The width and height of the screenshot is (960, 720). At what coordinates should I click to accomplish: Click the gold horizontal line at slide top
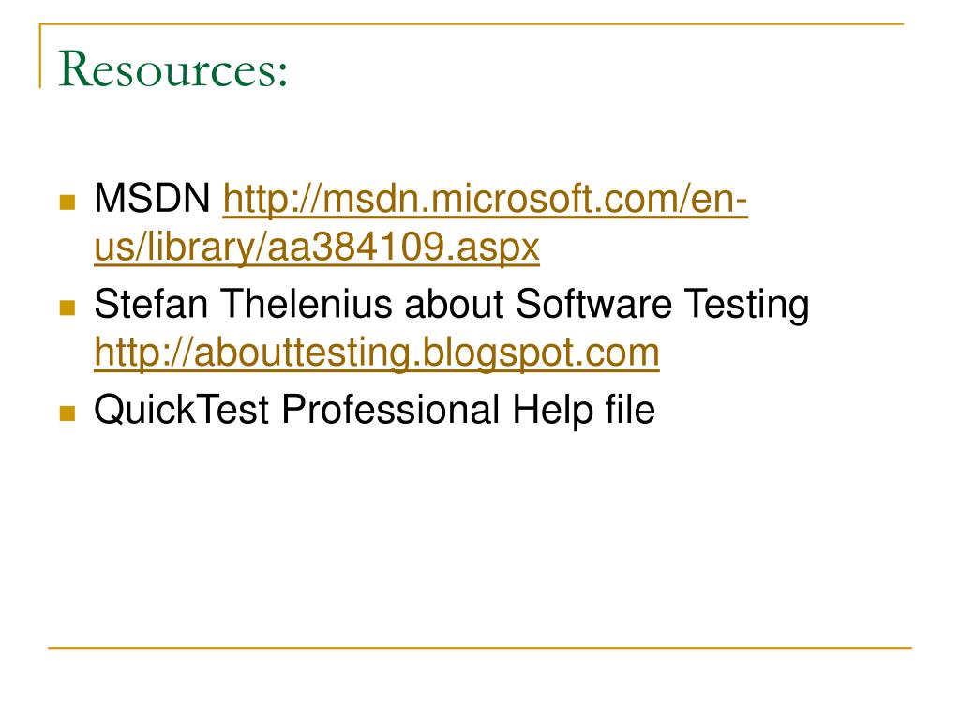pyautogui.click(x=472, y=23)
